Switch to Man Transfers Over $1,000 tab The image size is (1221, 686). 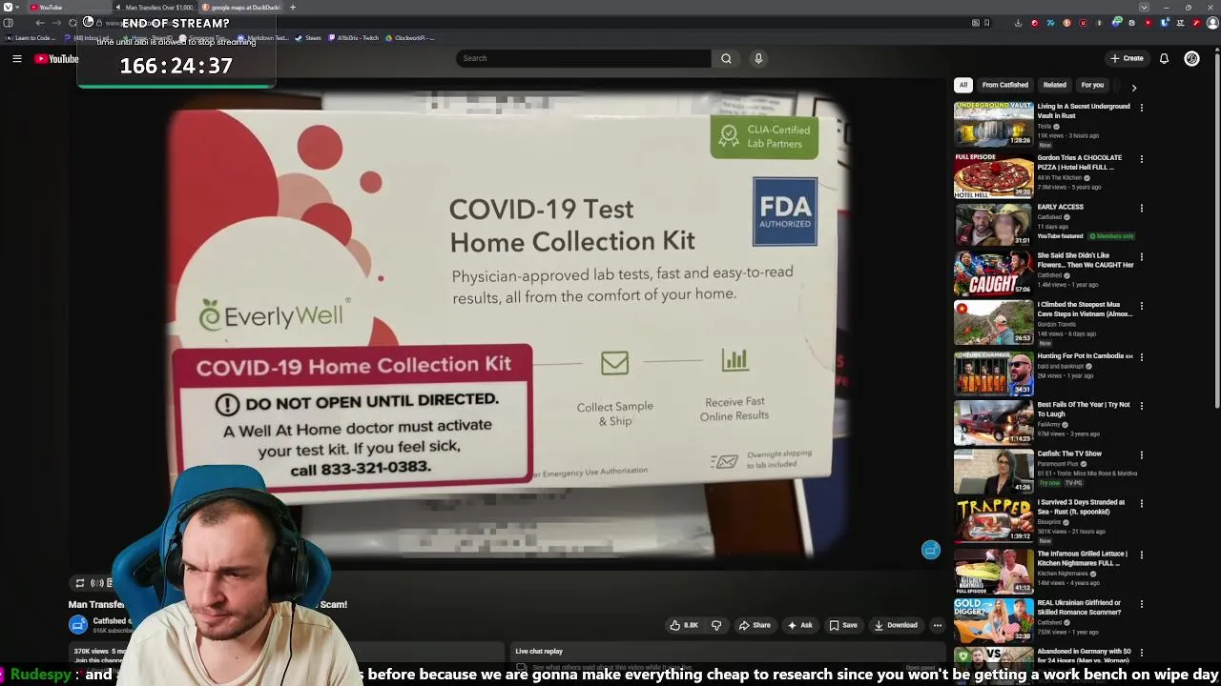[155, 8]
